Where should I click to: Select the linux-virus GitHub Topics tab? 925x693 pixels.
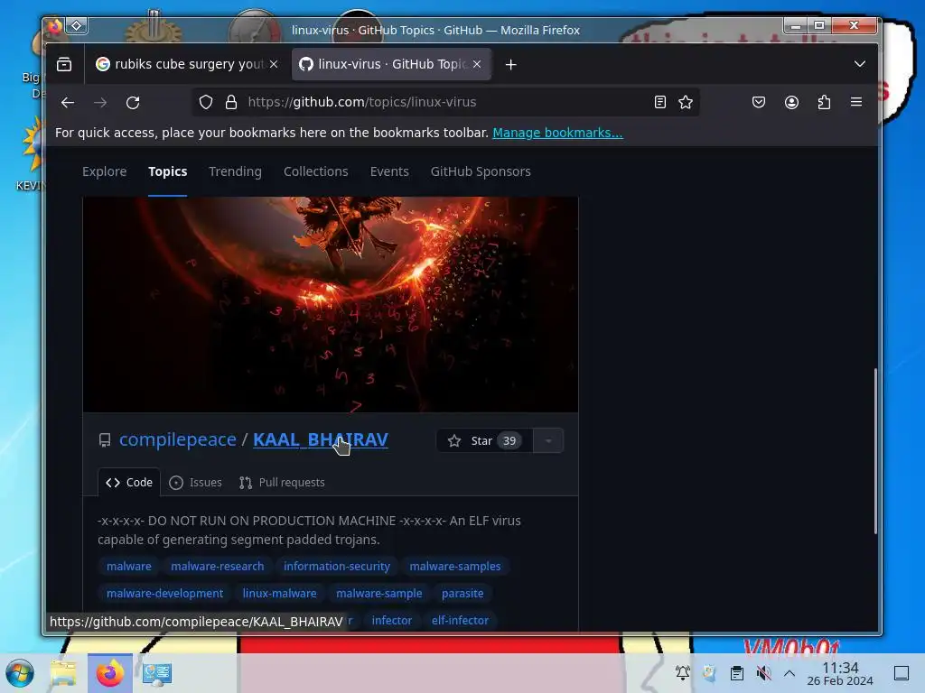[391, 64]
